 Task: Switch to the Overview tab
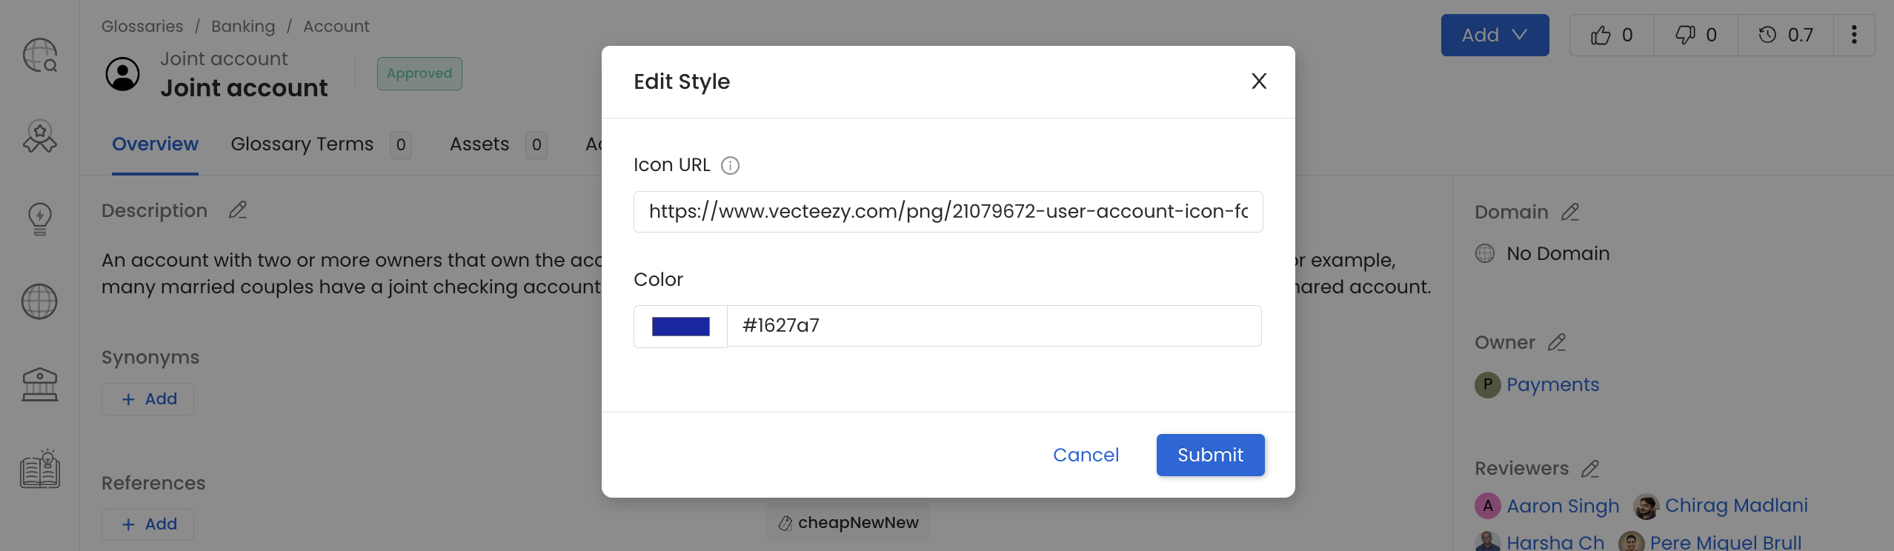[155, 144]
